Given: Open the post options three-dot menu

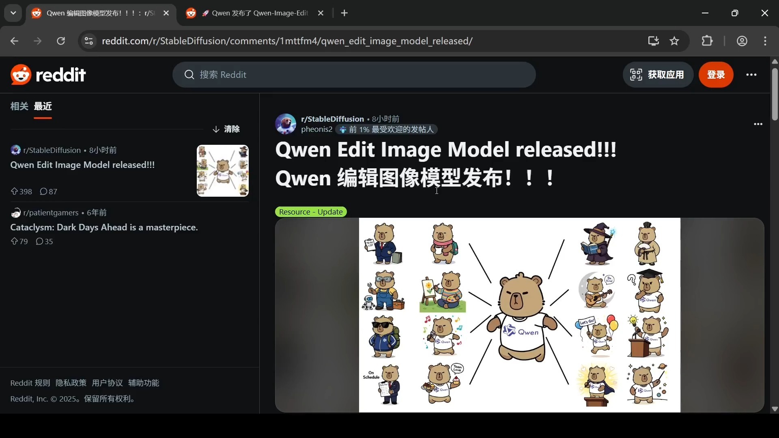Looking at the screenshot, I should (758, 124).
